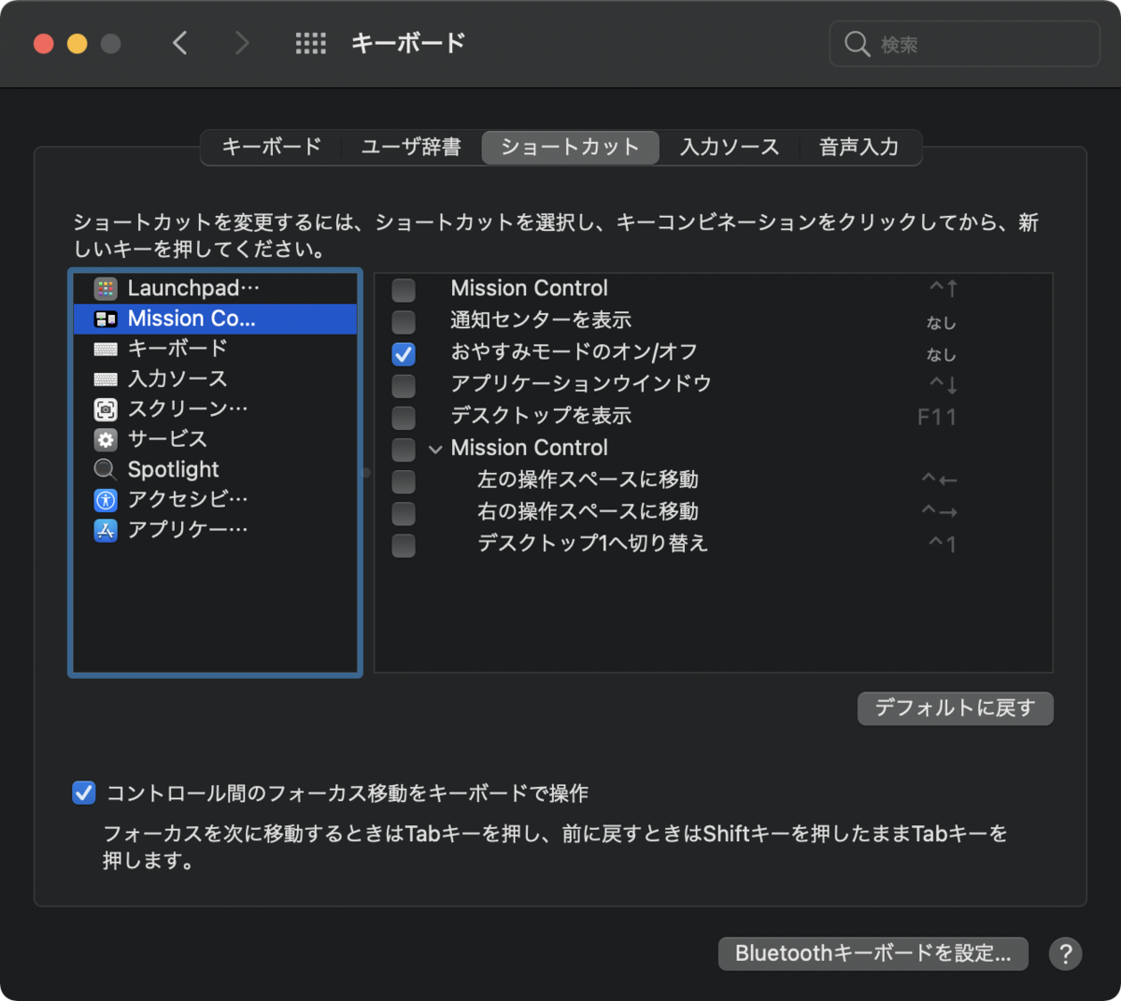Open the help question mark button
Screen dimensions: 1121x1001
(x=1065, y=953)
